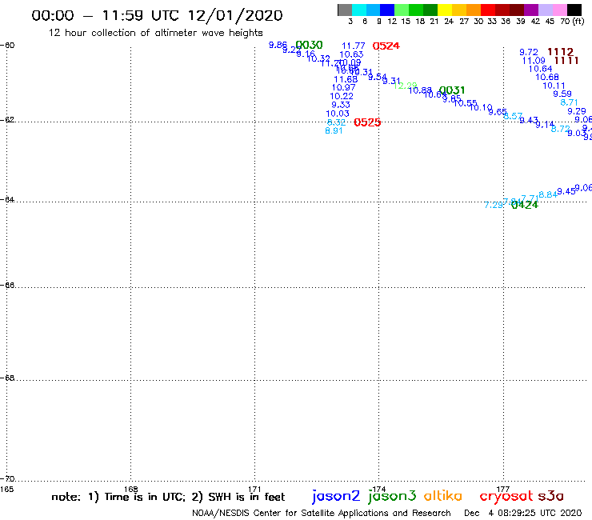Screen dimensions: 592x520
Task: Select the -68 latitude axis label
Action: point(7,378)
